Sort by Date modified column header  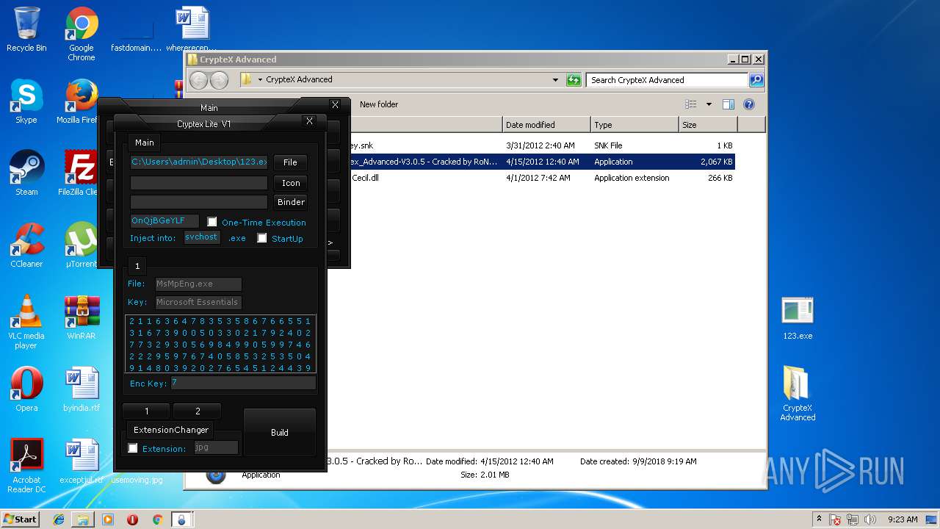(546, 125)
